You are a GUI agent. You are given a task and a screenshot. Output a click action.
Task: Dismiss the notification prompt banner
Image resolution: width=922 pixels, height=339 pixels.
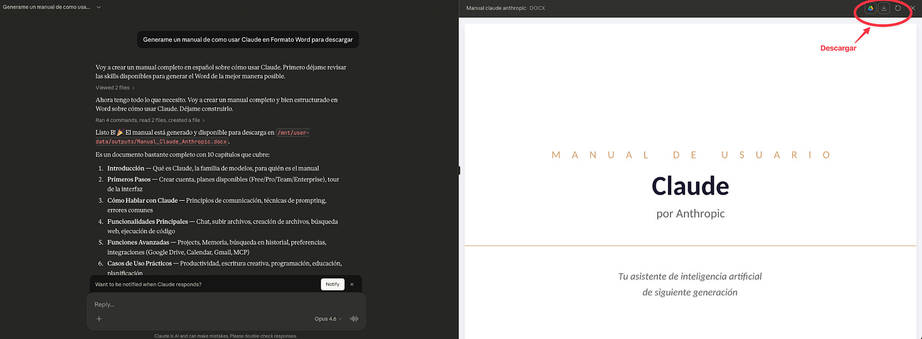click(x=352, y=285)
